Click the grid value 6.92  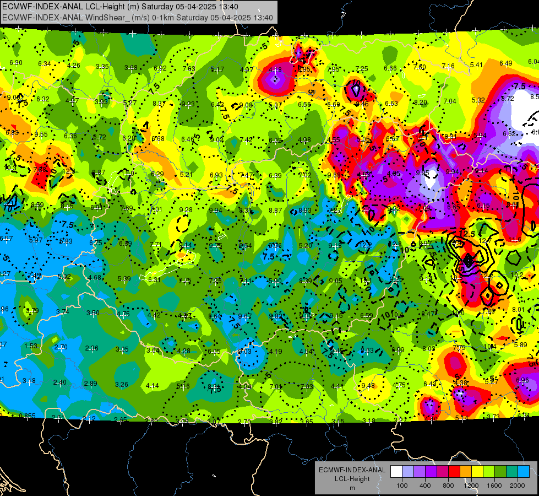[160, 68]
